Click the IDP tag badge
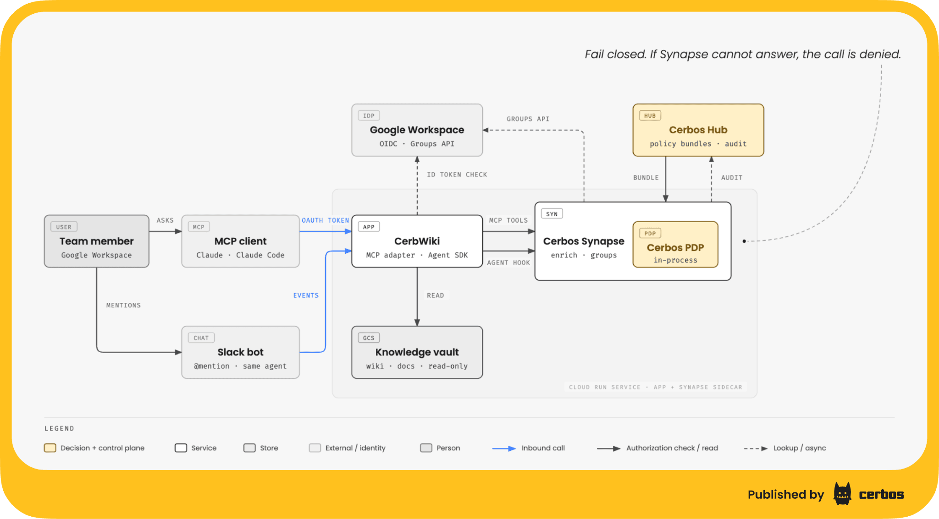Image resolution: width=939 pixels, height=519 pixels. pos(369,115)
